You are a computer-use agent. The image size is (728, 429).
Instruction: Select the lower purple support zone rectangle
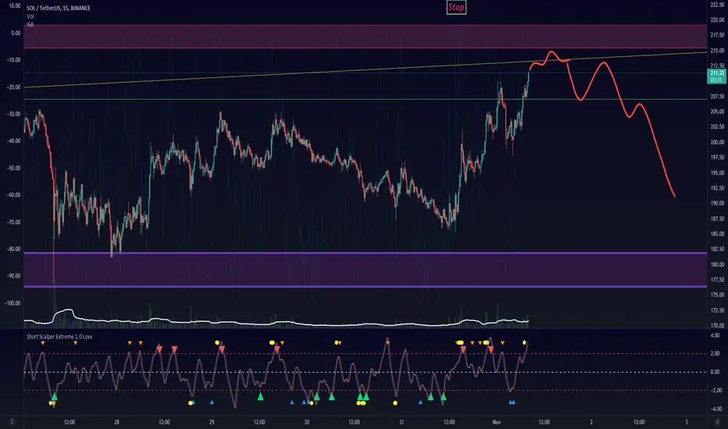365,270
